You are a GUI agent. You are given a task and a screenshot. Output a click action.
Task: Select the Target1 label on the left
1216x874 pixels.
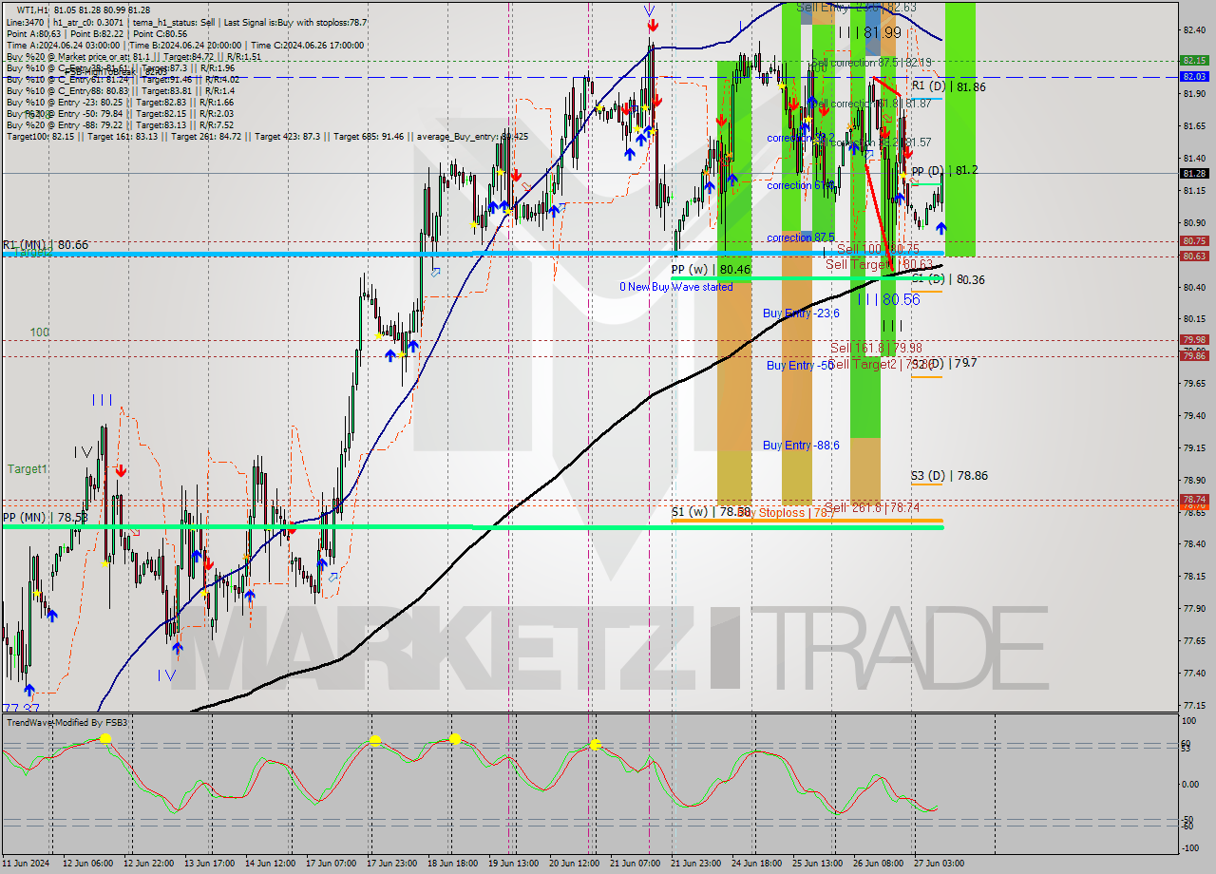[x=28, y=469]
